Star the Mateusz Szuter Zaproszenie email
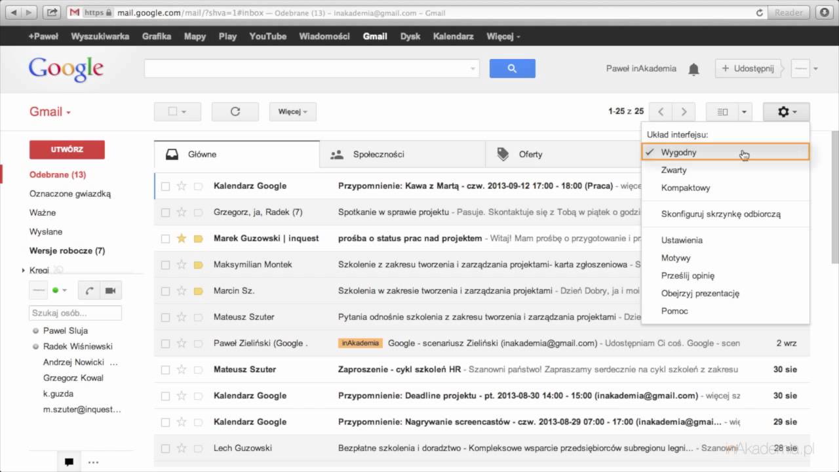839x472 pixels. tap(182, 370)
